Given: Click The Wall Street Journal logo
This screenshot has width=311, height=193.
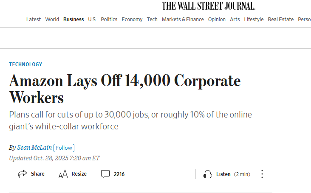Looking at the screenshot, I should tap(208, 6).
